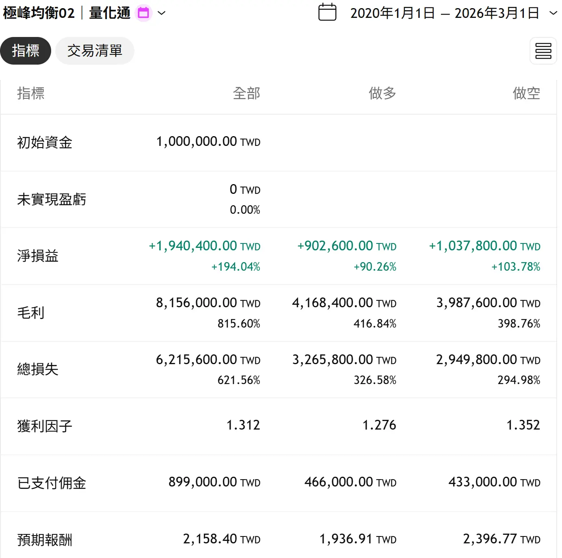The width and height of the screenshot is (562, 558).
Task: Click the purple calendar icon beside 量化通
Action: [x=143, y=13]
